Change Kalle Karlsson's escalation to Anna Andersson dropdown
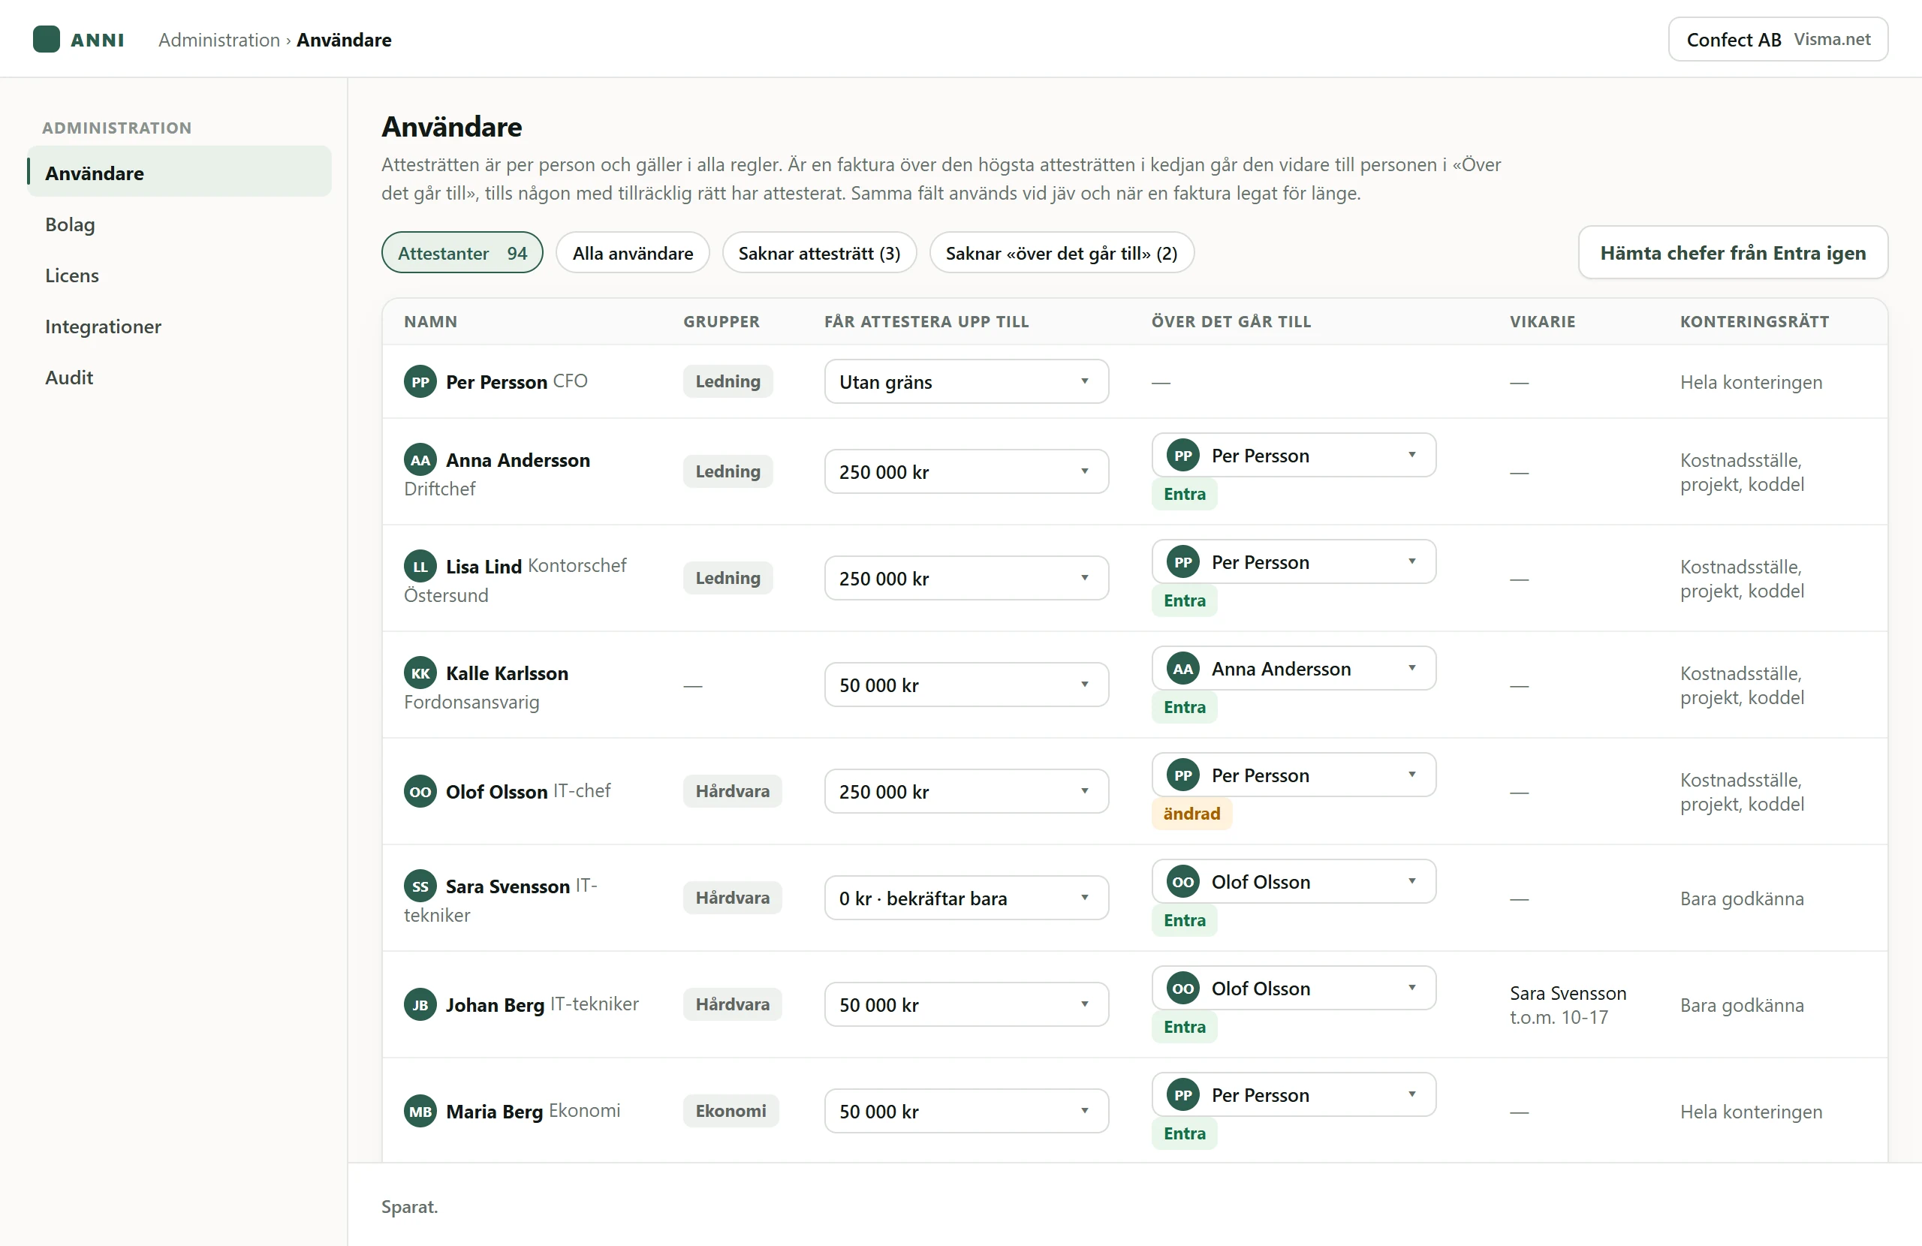This screenshot has width=1922, height=1246. [x=1294, y=669]
